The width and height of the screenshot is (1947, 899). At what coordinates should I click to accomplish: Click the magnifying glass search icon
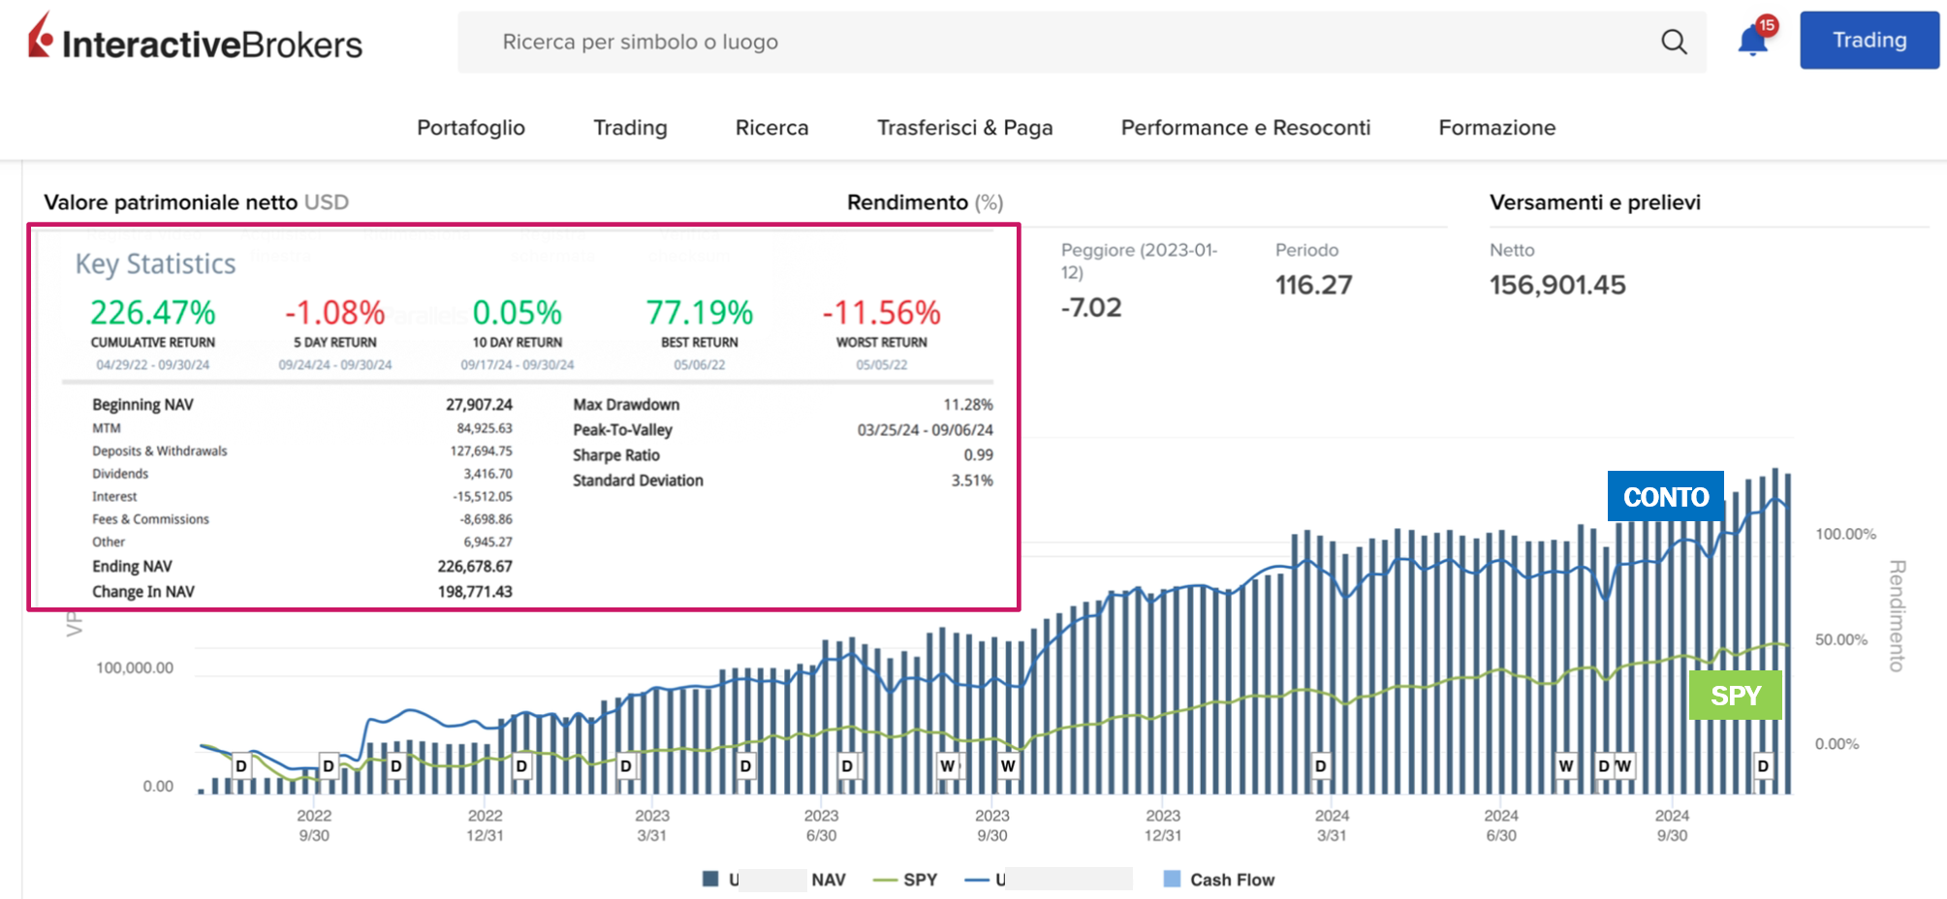1674,42
